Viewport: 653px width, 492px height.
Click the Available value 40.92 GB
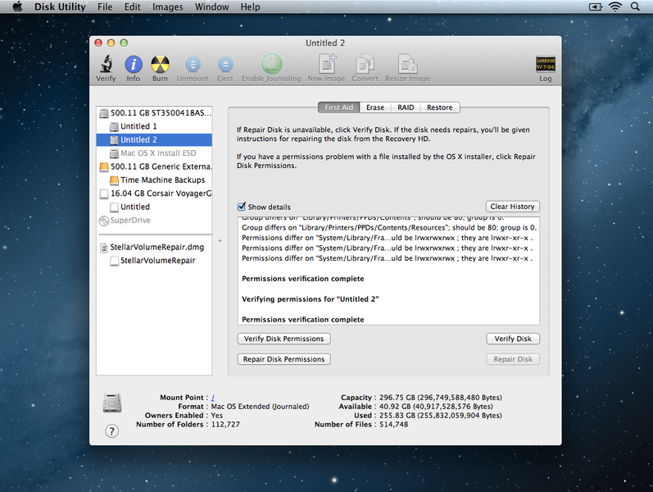(436, 407)
